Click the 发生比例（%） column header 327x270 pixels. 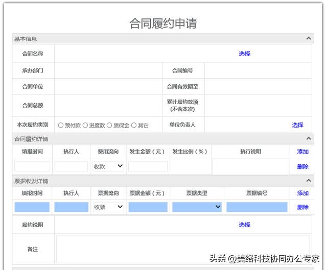click(190, 152)
